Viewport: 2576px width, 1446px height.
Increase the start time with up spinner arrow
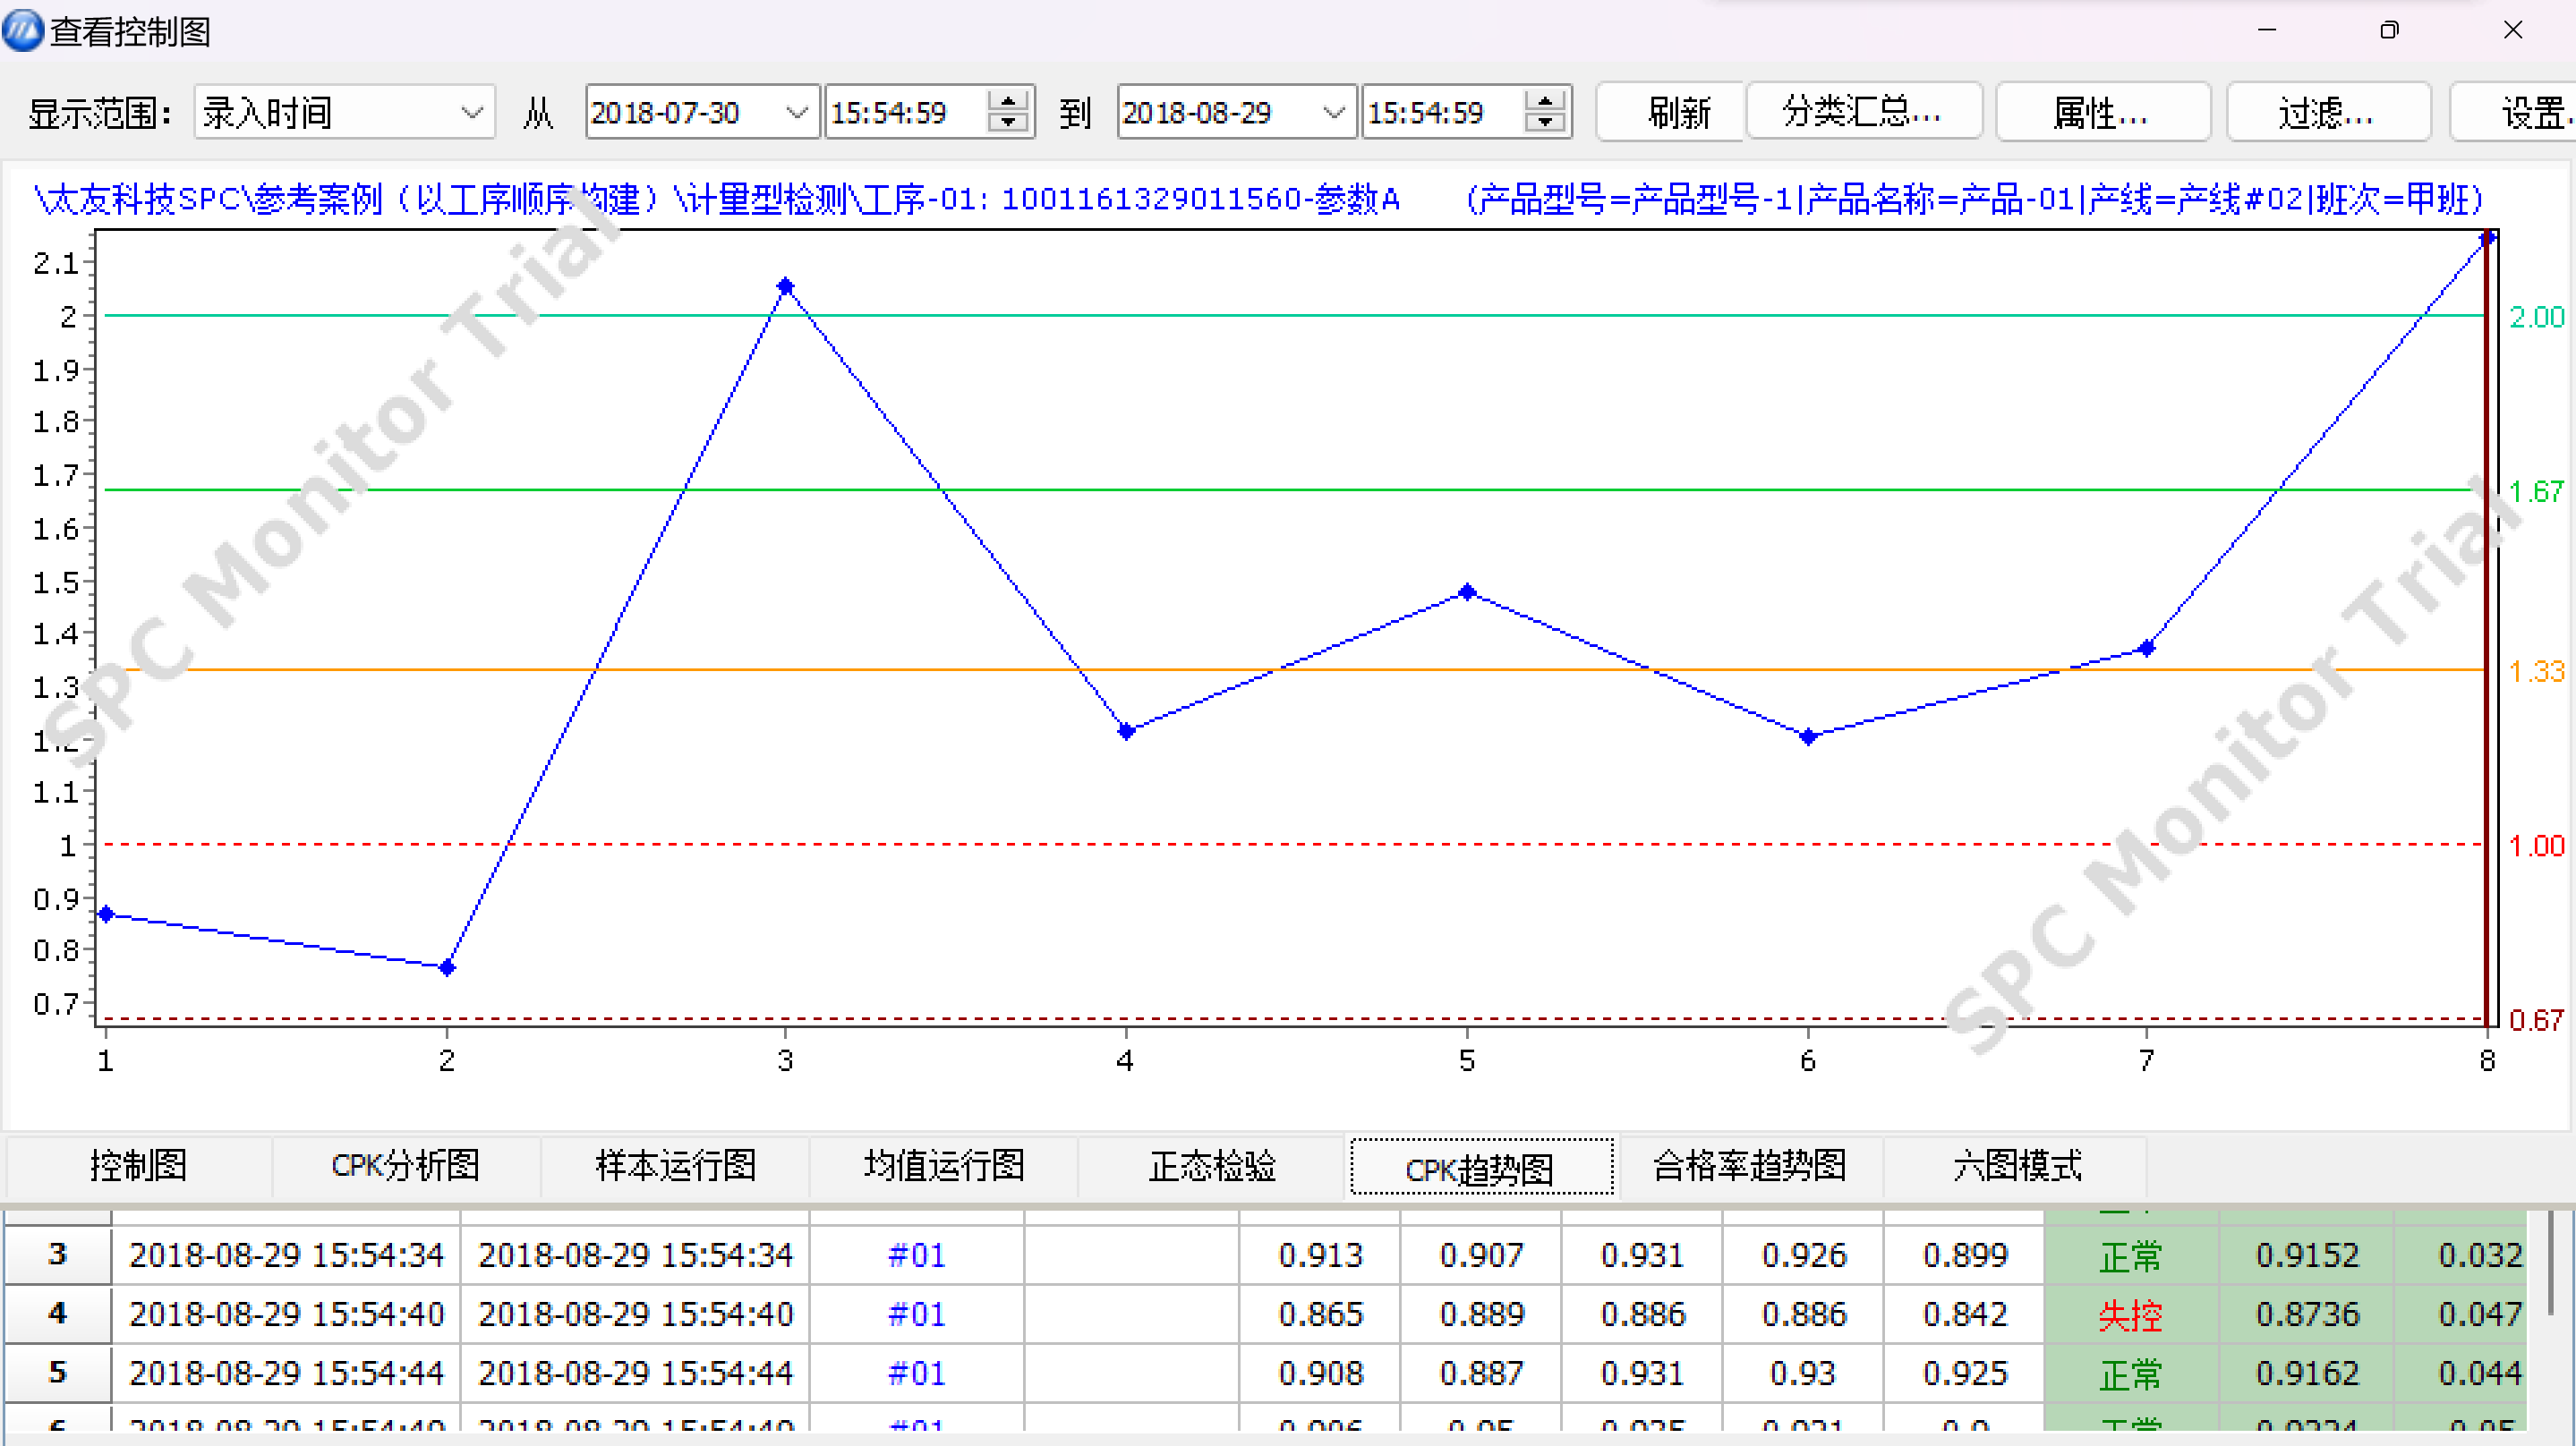(x=1008, y=100)
